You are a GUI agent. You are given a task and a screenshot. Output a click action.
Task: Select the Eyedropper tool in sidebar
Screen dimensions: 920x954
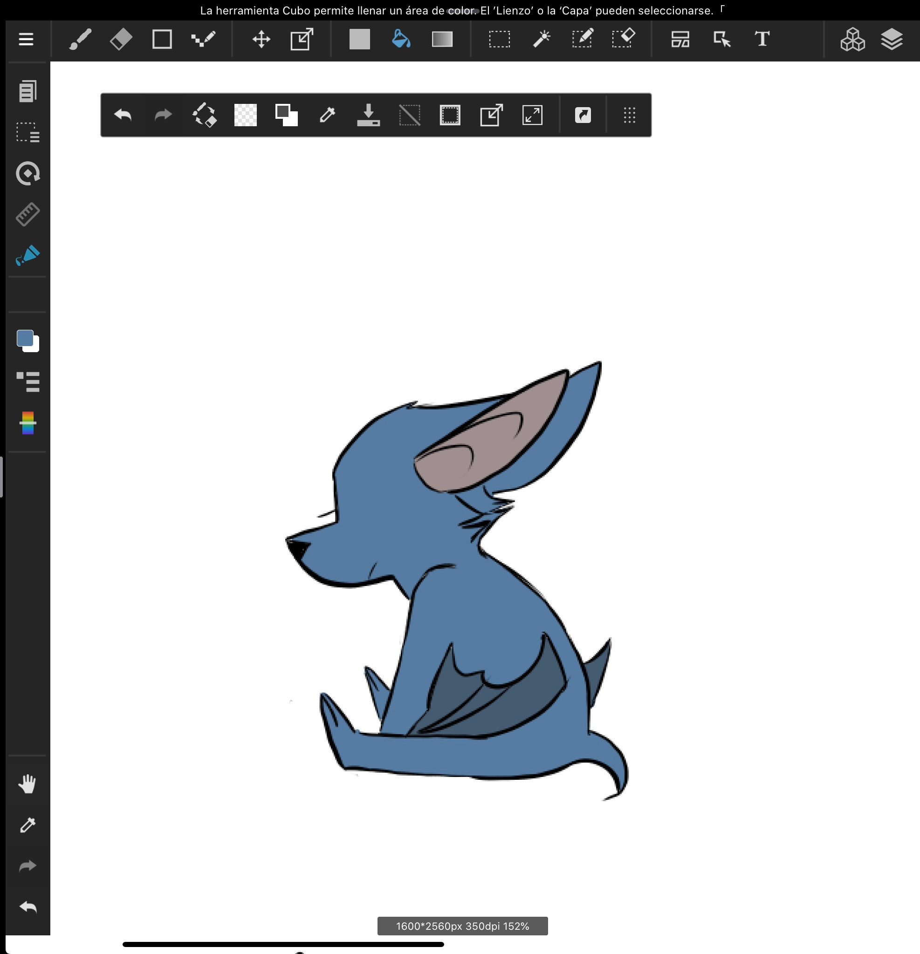click(28, 825)
